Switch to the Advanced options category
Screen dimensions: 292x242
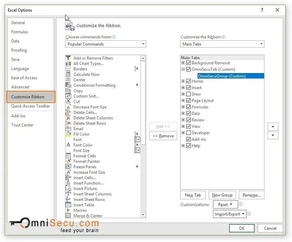click(x=20, y=87)
